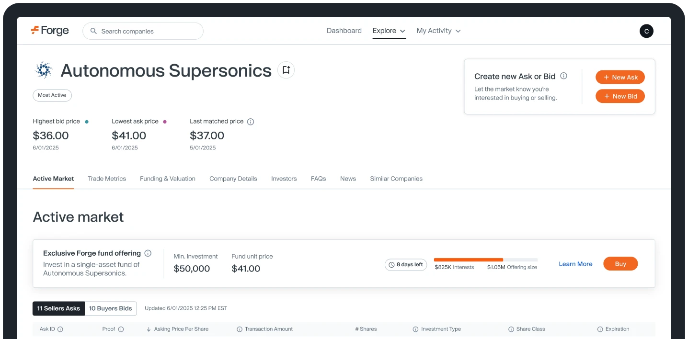Click the Autonomous Supersonics company title
Image resolution: width=688 pixels, height=339 pixels.
click(x=166, y=70)
